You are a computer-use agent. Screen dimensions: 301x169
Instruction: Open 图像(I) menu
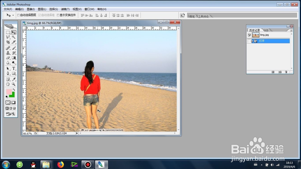click(x=31, y=9)
